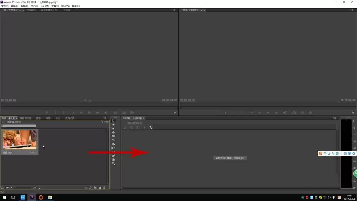Click Lift icon in program monitor

pos(294,113)
